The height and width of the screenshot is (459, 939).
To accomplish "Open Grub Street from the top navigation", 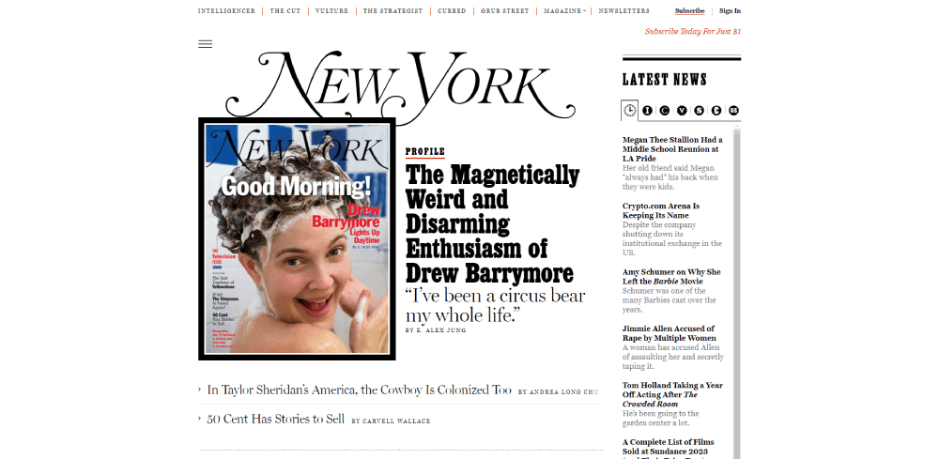I will [505, 10].
